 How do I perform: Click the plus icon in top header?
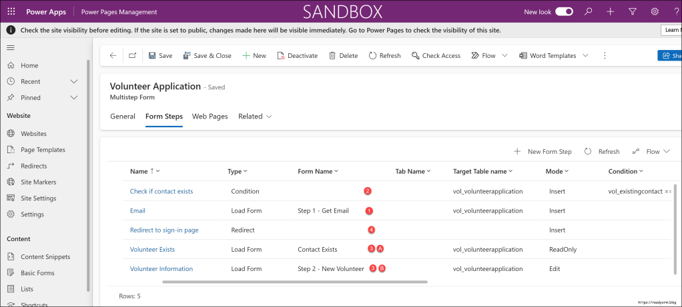coord(610,11)
